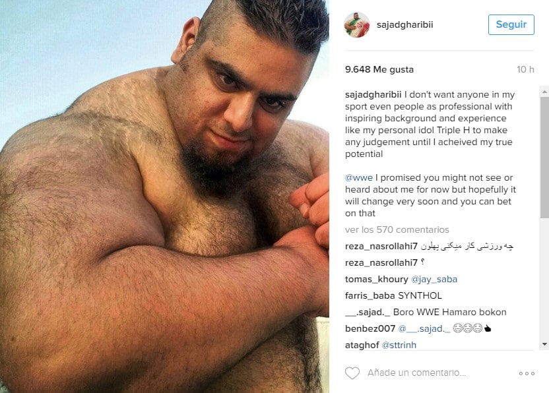This screenshot has height=393, width=549.
Task: Open the @wwe mention link
Action: point(358,178)
